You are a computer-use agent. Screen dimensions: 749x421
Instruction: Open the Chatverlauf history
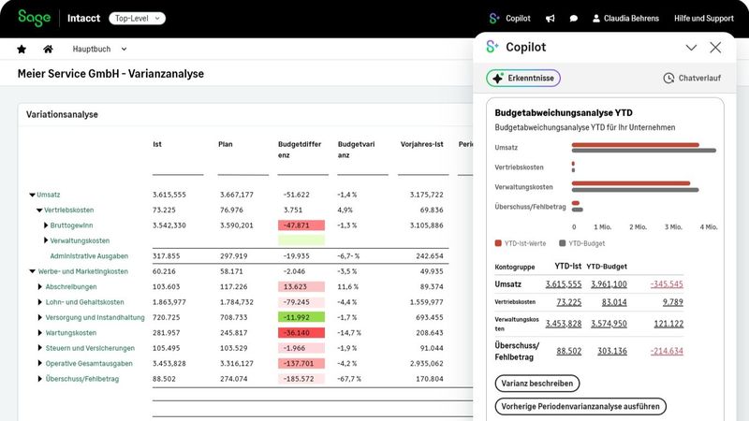692,78
